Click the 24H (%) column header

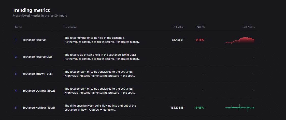tap(201, 27)
